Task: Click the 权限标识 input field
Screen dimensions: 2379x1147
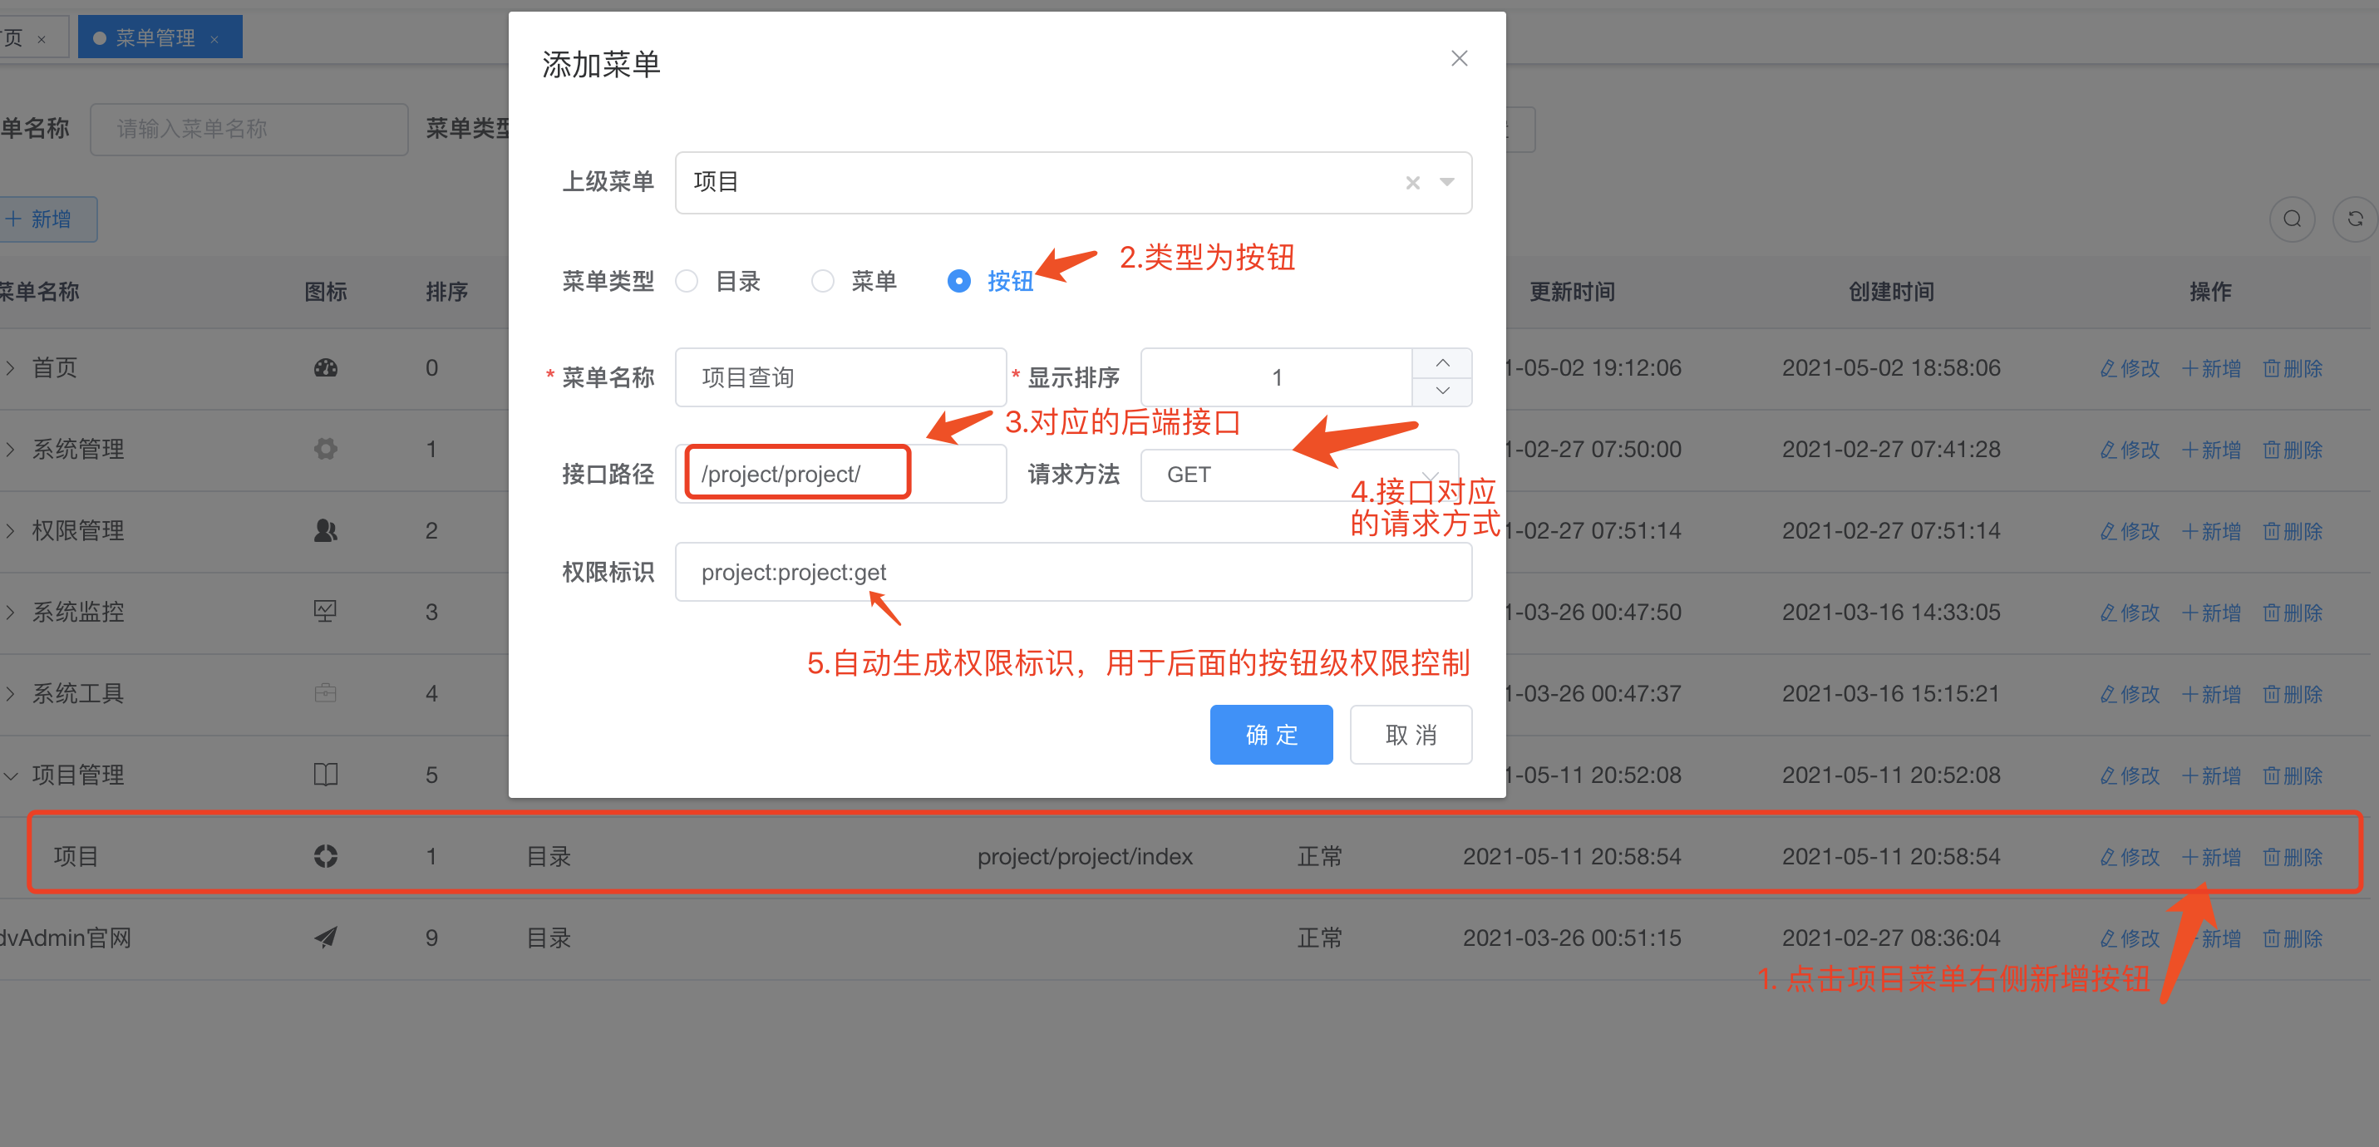Action: point(1072,573)
